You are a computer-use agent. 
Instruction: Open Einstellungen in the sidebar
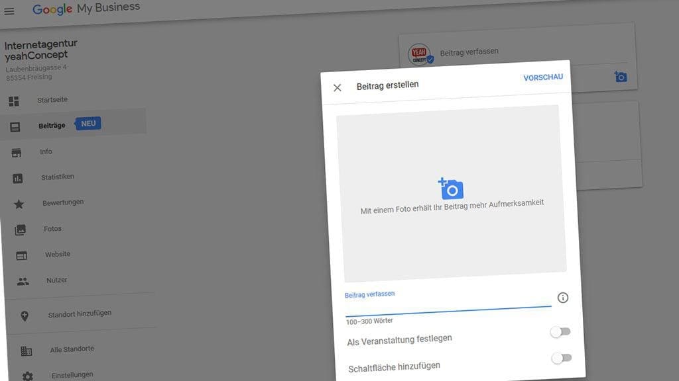point(72,375)
